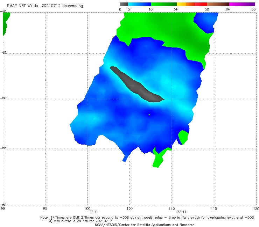Click the green segment of the color scale
The width and height of the screenshot is (259, 227).
click(x=164, y=4)
